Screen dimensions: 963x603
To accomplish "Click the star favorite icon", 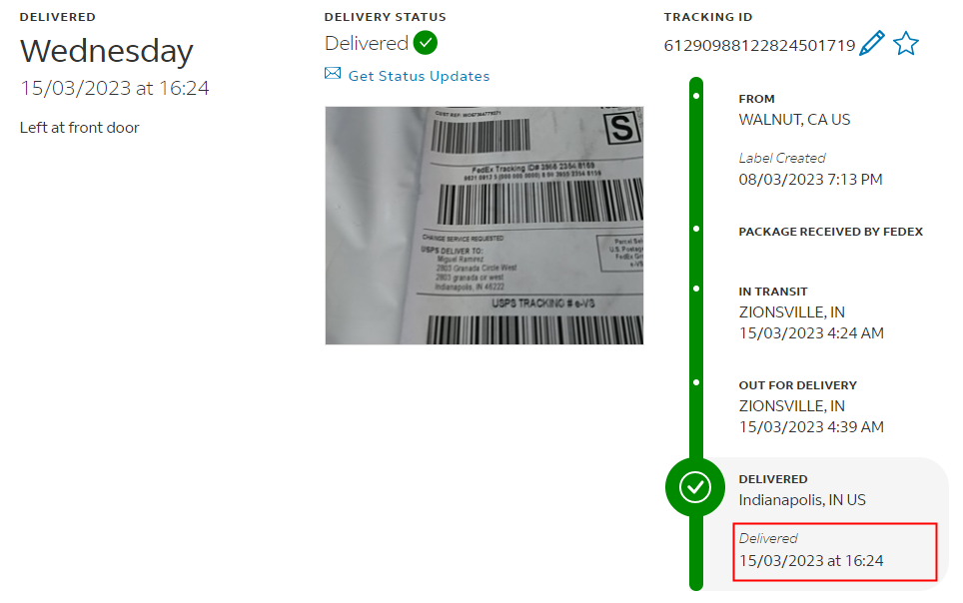I will tap(906, 44).
